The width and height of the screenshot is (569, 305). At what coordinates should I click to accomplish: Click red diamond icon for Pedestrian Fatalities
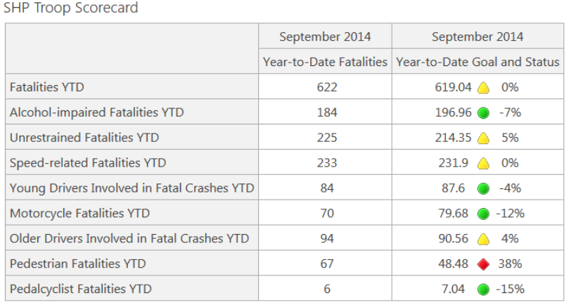tap(483, 264)
